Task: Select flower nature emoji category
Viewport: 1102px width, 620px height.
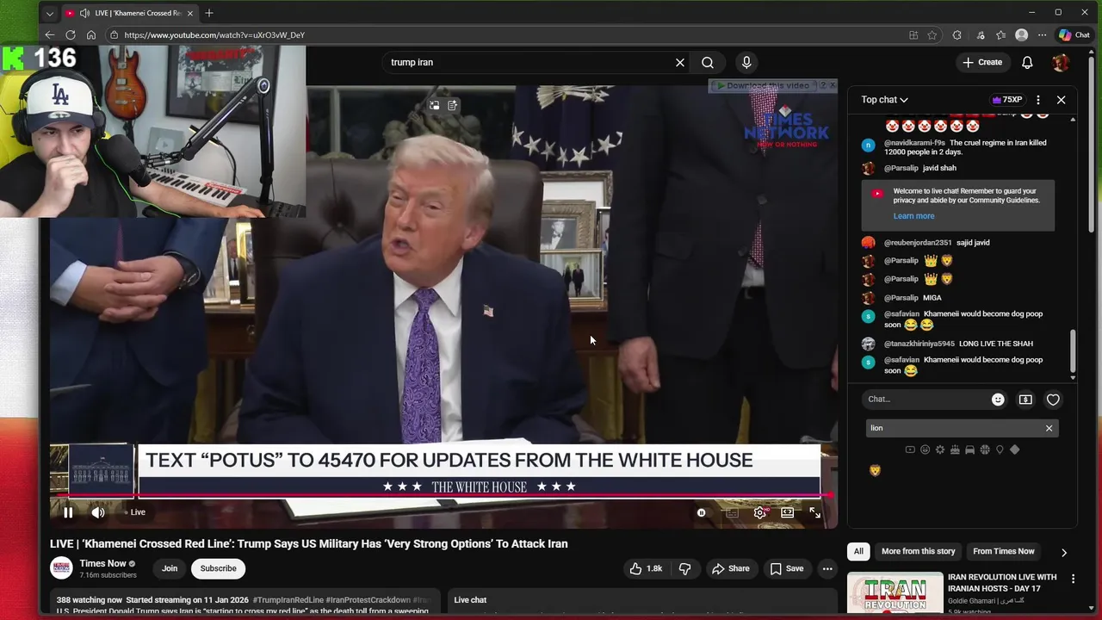Action: tap(940, 449)
